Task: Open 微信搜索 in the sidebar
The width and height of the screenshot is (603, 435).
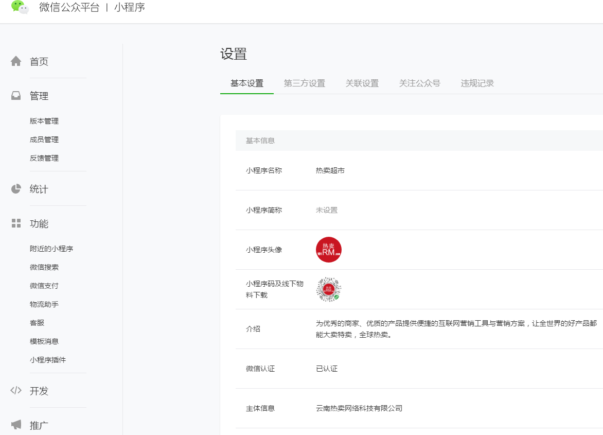Action: tap(44, 267)
